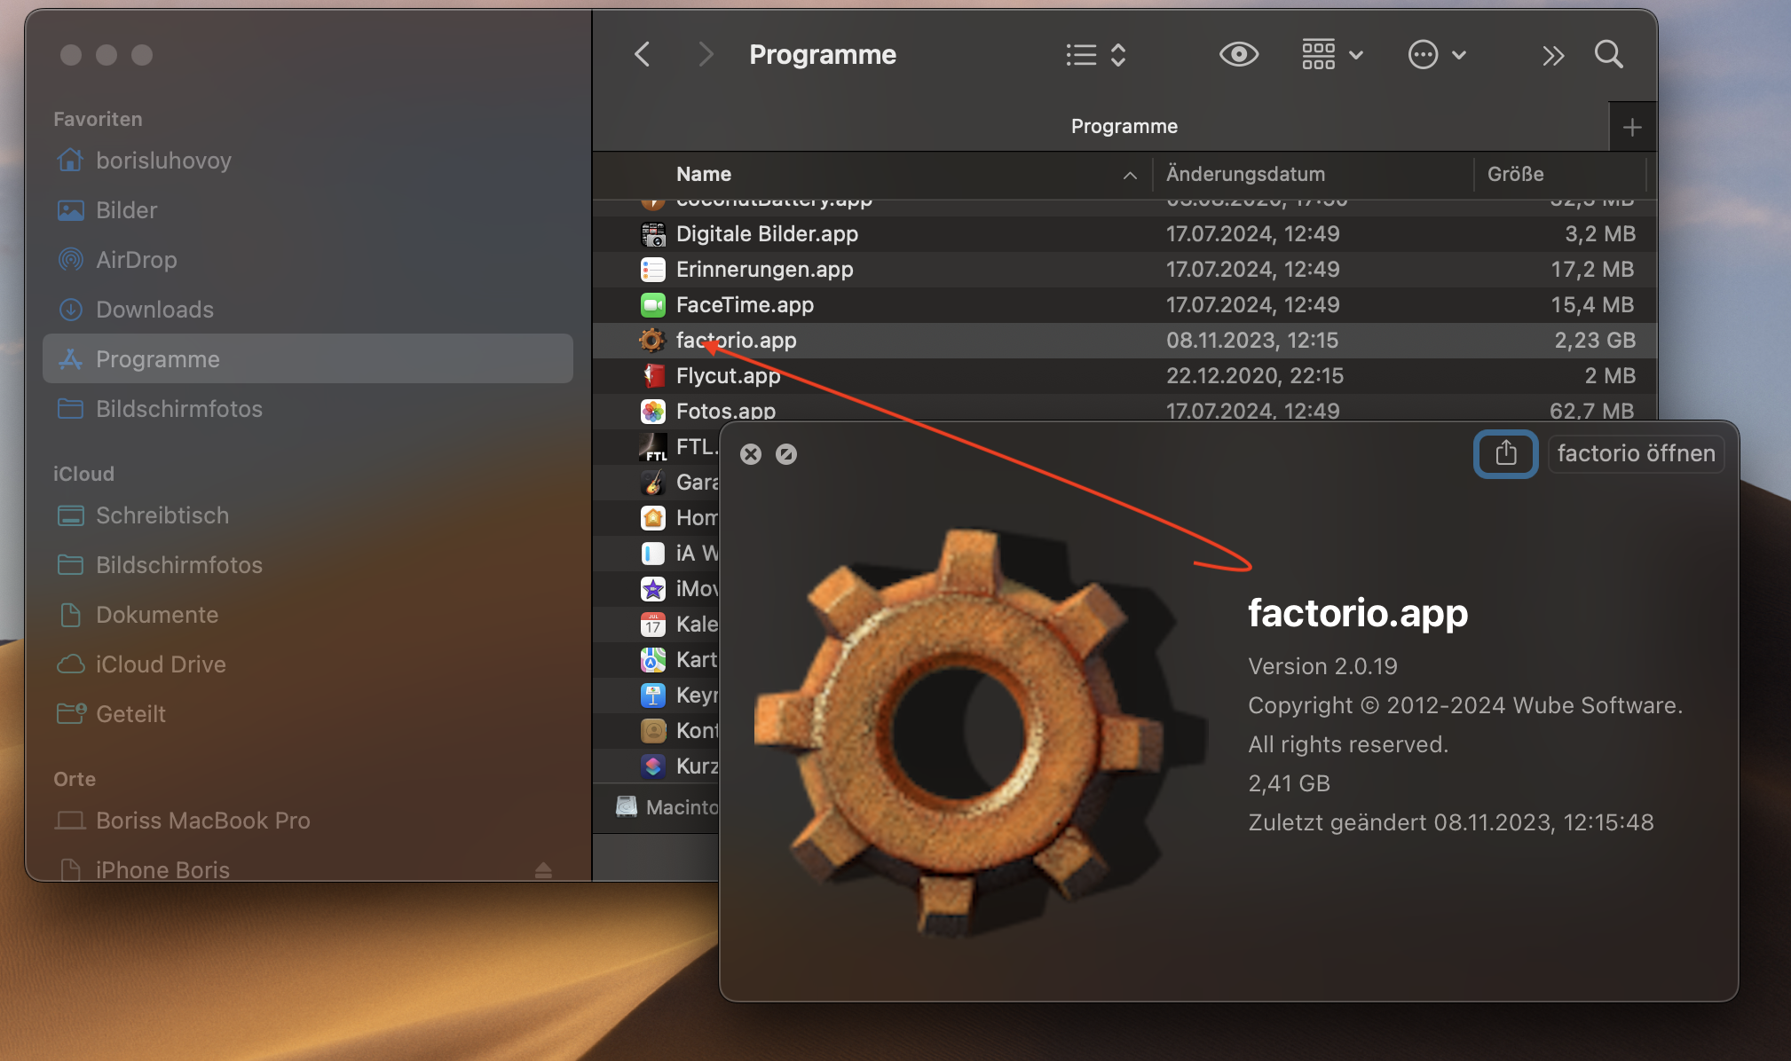
Task: Click the Digitale Bilder app icon
Action: click(x=653, y=234)
